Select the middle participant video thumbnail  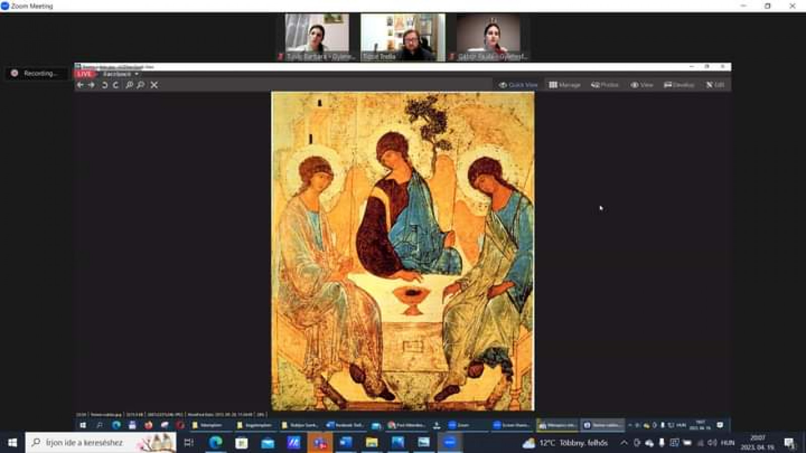tap(403, 37)
